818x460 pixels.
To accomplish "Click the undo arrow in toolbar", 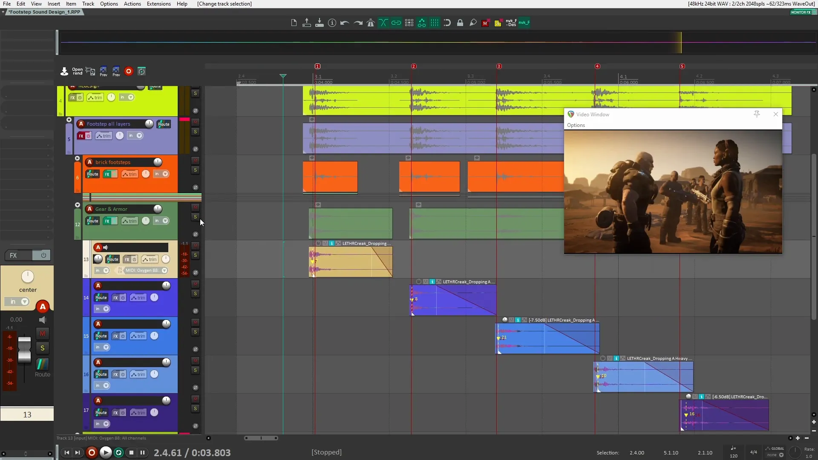I will [345, 23].
